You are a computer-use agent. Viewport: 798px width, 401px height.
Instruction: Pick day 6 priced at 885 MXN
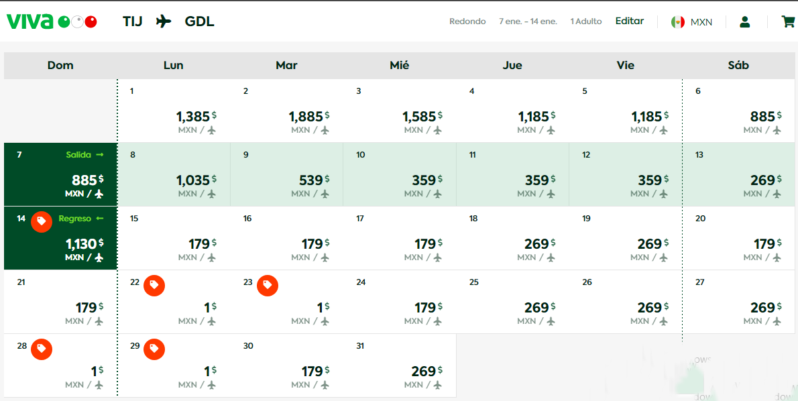[740, 111]
